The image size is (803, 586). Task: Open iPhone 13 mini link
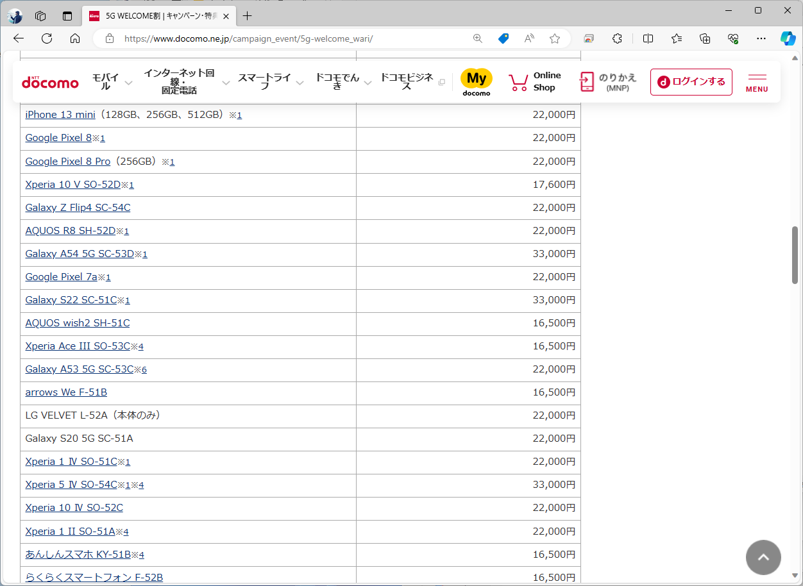coord(60,115)
